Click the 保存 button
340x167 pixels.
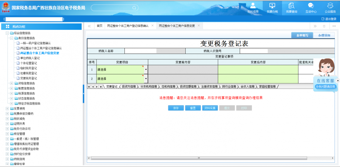click(x=176, y=108)
